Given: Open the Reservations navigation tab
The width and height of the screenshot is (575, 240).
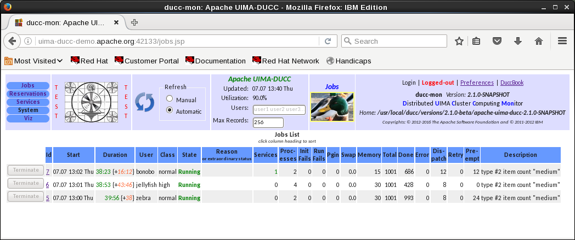Looking at the screenshot, I should click(x=28, y=94).
